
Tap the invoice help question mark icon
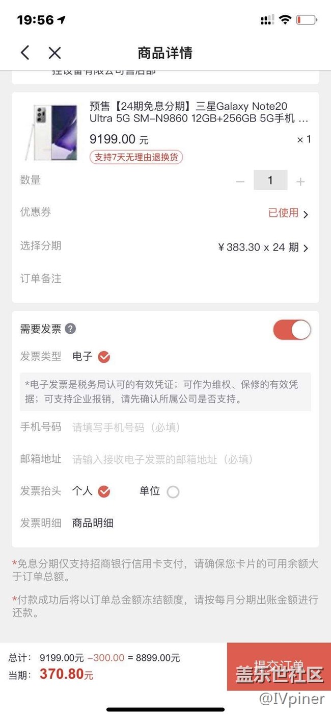pyautogui.click(x=71, y=329)
